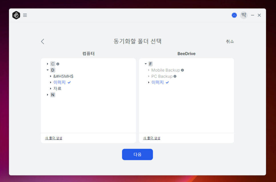
Task: Select the C drive label
Action: pyautogui.click(x=53, y=64)
